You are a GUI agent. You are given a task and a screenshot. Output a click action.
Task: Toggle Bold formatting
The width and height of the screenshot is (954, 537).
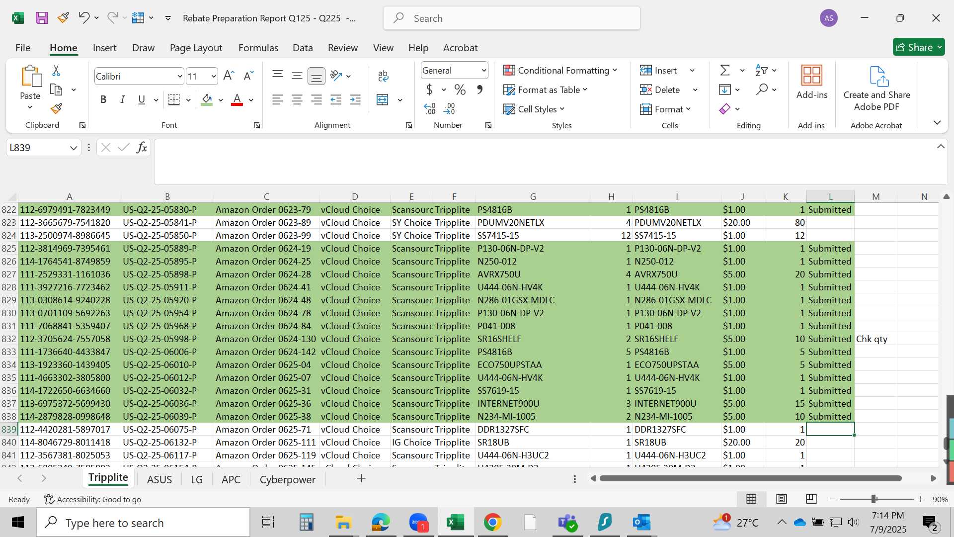(x=103, y=100)
